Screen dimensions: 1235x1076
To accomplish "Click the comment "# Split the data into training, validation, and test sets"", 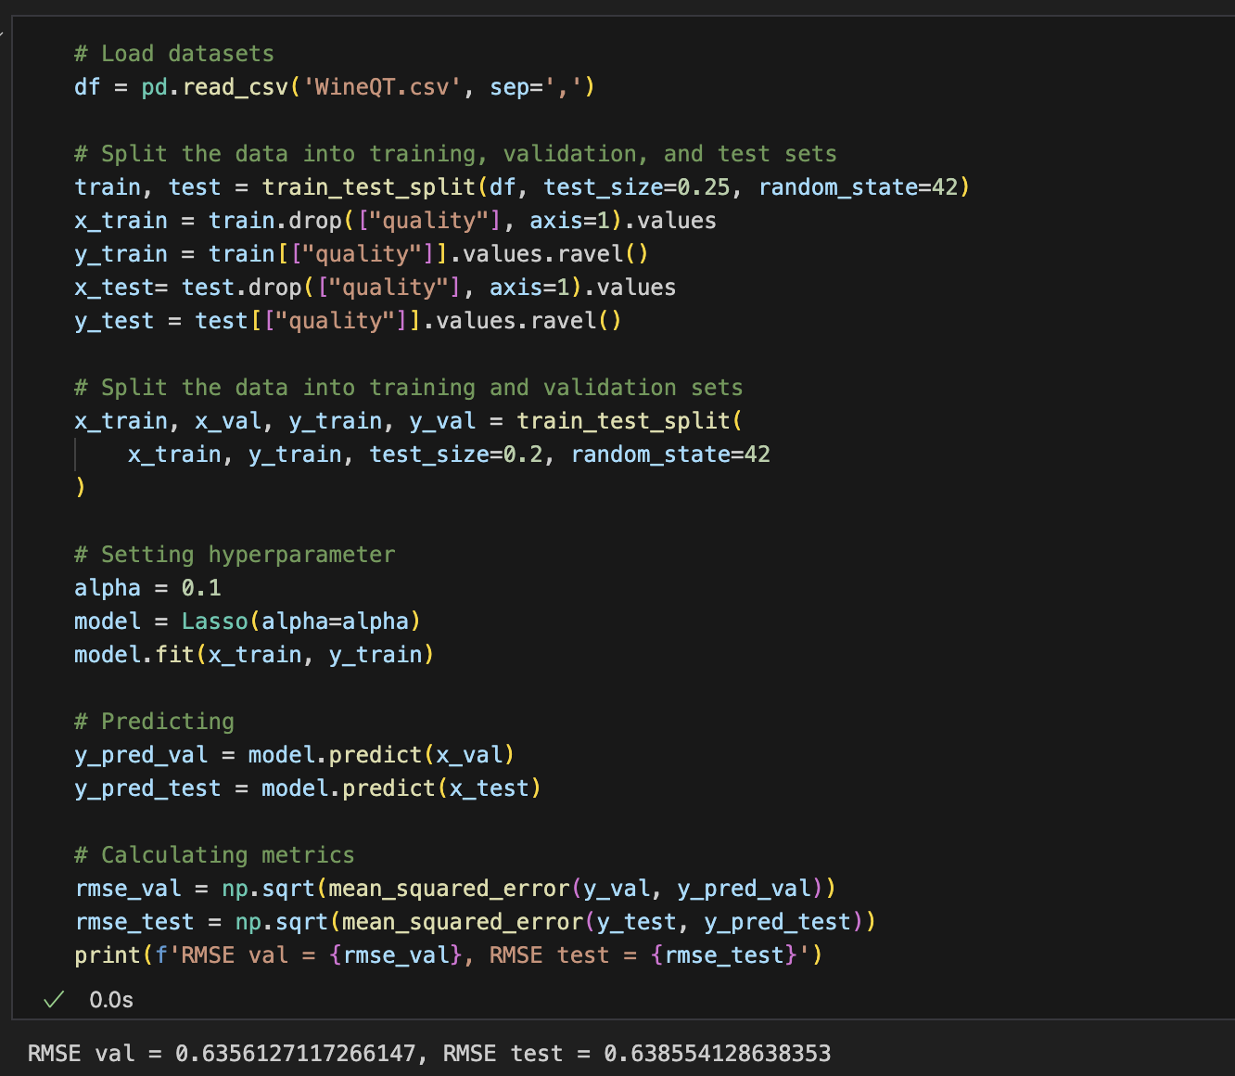I will pyautogui.click(x=455, y=154).
